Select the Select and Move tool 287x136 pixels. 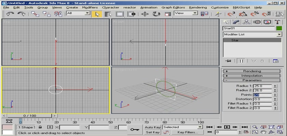click(x=145, y=14)
